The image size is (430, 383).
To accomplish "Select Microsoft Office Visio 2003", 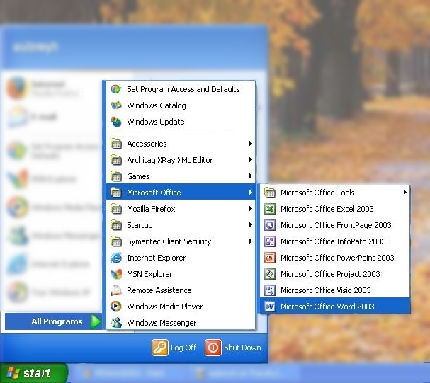I will (335, 290).
